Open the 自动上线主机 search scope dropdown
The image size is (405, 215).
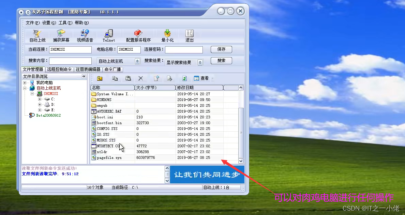[137, 61]
